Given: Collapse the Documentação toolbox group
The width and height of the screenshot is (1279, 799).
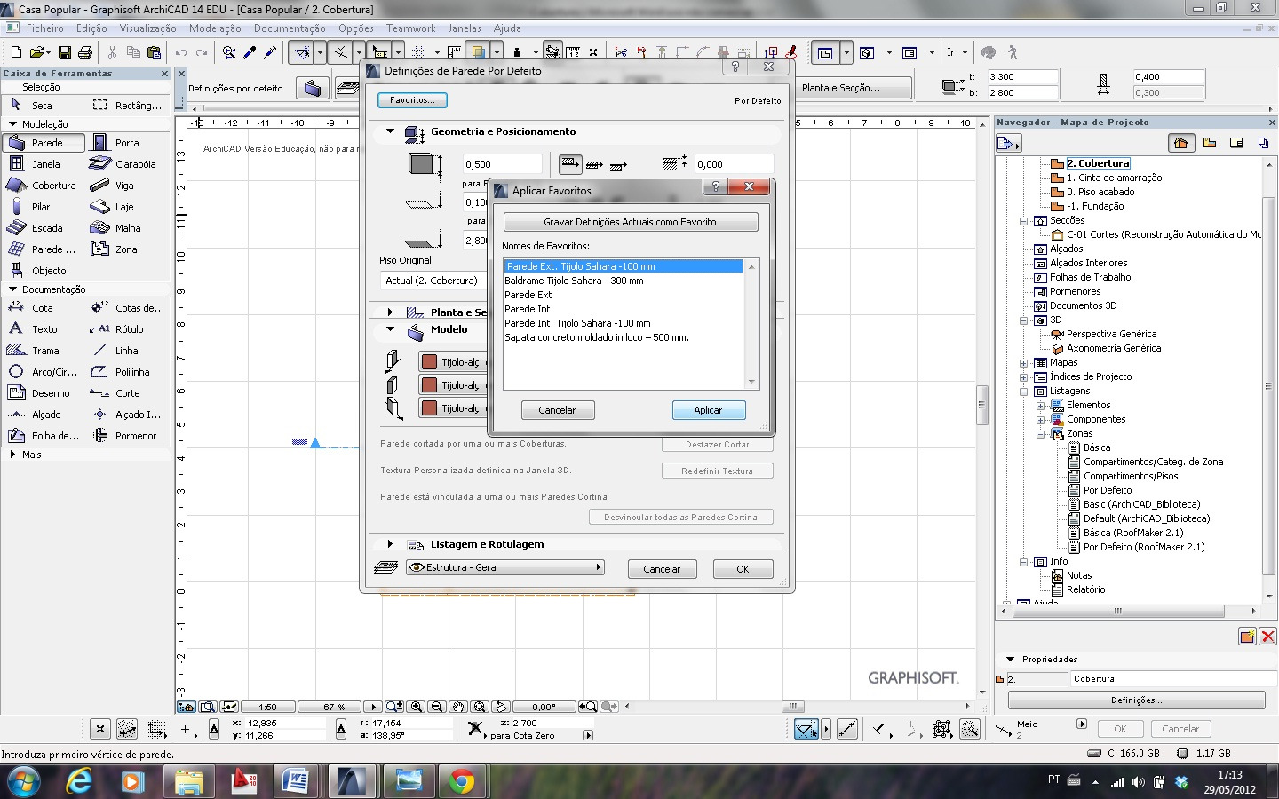Looking at the screenshot, I should [x=12, y=289].
